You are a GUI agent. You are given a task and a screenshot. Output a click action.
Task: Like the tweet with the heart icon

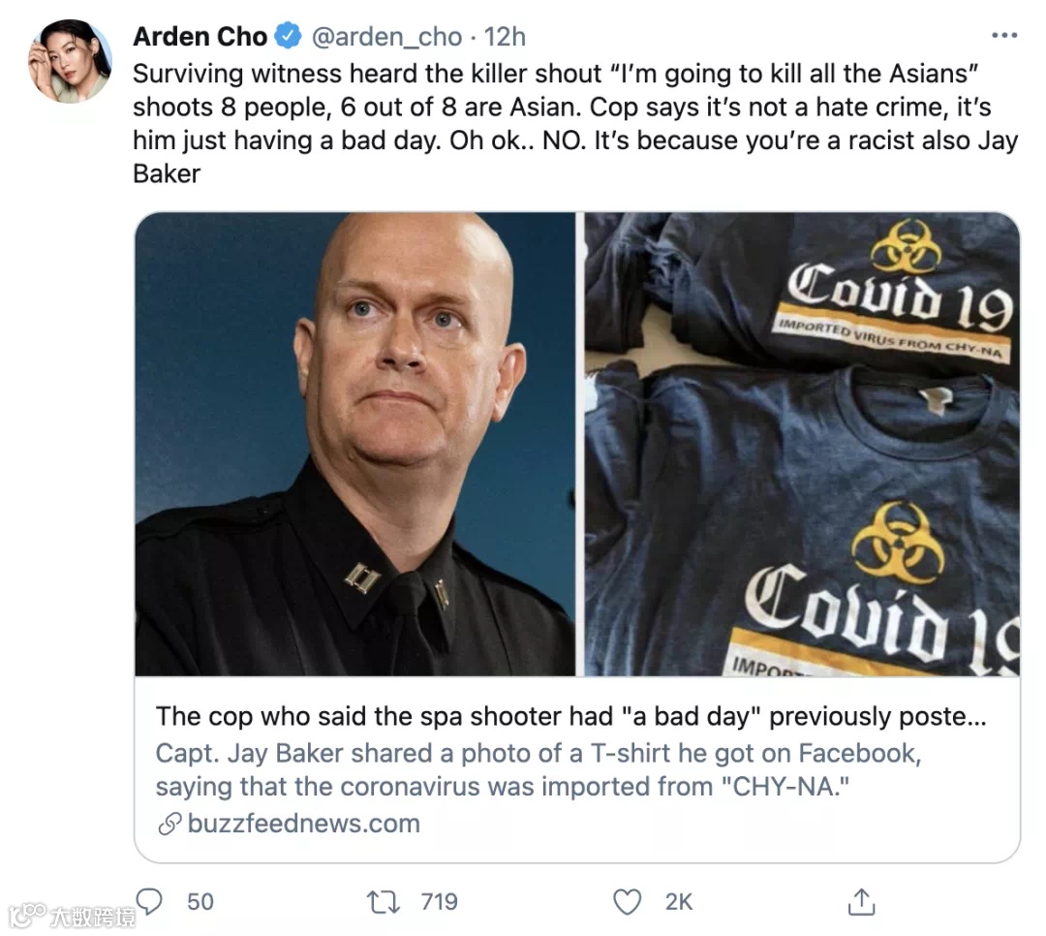click(x=627, y=902)
